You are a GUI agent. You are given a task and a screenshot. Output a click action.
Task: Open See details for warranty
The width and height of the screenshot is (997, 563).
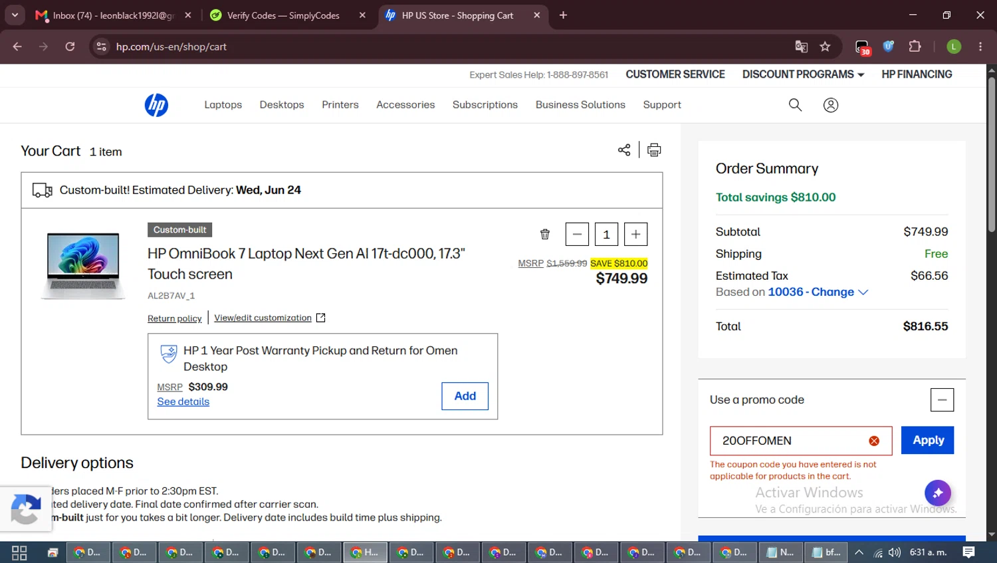(183, 401)
